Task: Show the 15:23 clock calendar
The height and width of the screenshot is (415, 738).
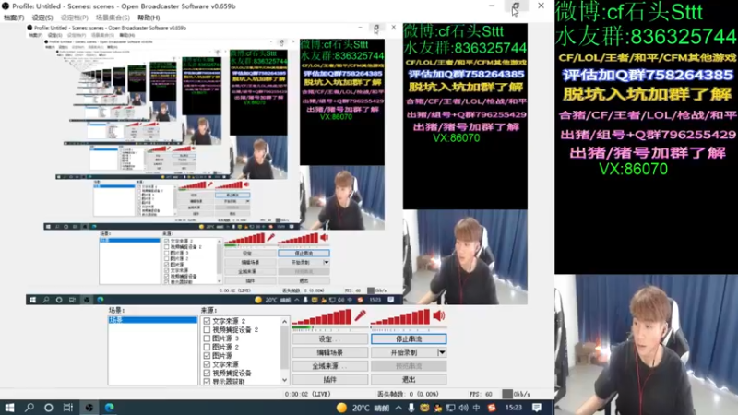Action: click(514, 408)
